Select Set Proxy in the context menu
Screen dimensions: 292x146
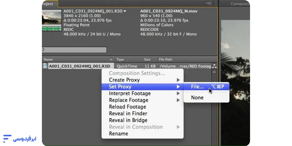(x=143, y=86)
